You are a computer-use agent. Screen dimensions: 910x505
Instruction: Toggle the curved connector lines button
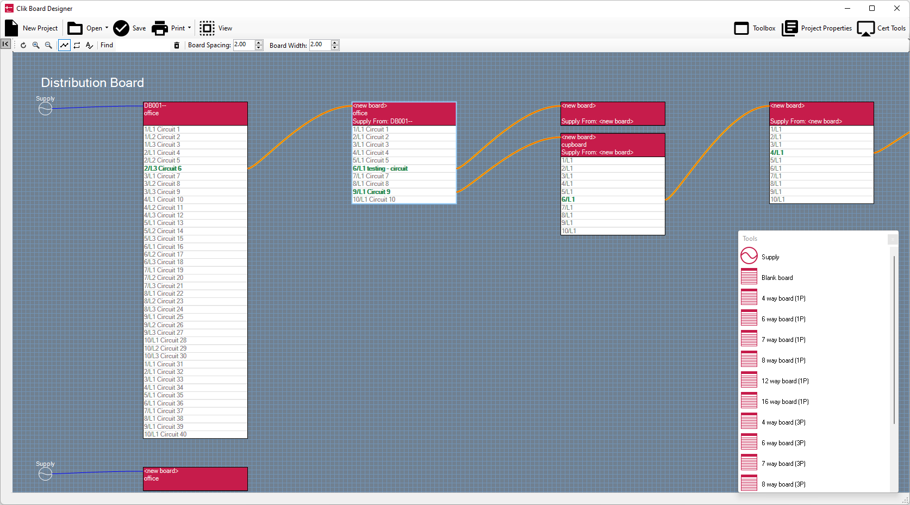point(64,46)
